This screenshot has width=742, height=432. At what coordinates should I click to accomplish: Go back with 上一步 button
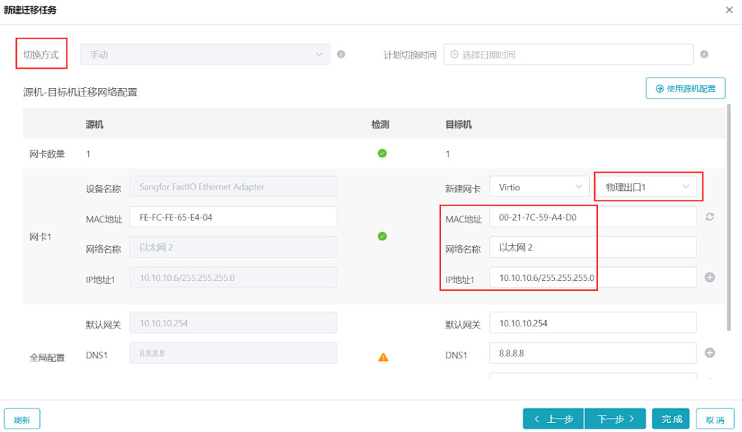(x=553, y=419)
